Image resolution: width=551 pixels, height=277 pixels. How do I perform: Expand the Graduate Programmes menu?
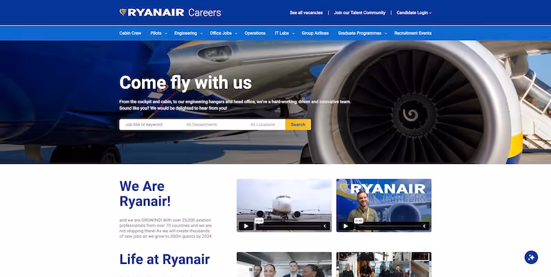click(x=362, y=33)
